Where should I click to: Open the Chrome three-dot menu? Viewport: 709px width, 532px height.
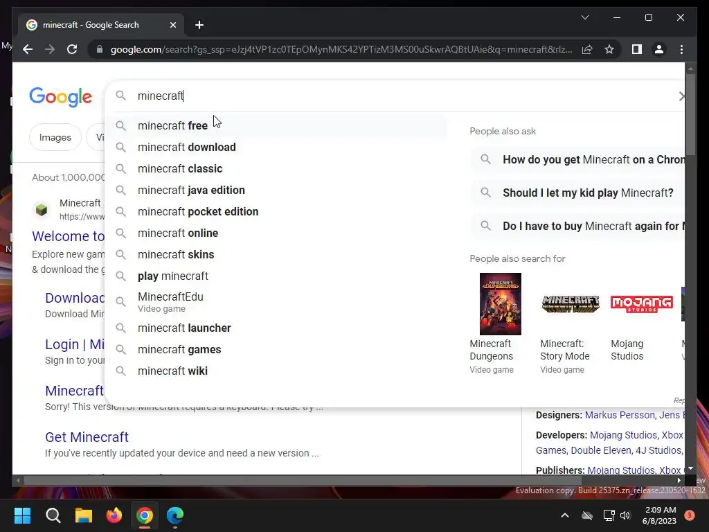(x=681, y=49)
